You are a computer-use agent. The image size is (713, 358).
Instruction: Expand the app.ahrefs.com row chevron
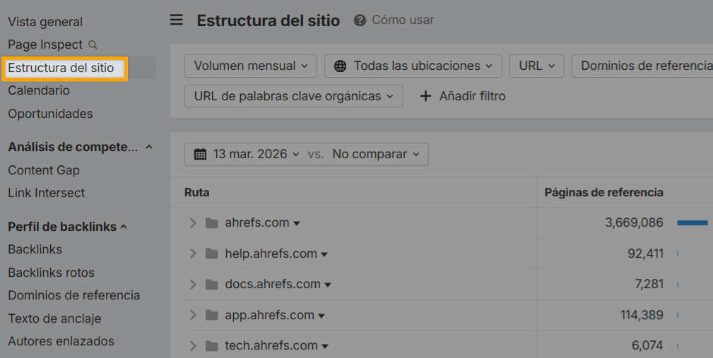click(x=193, y=315)
